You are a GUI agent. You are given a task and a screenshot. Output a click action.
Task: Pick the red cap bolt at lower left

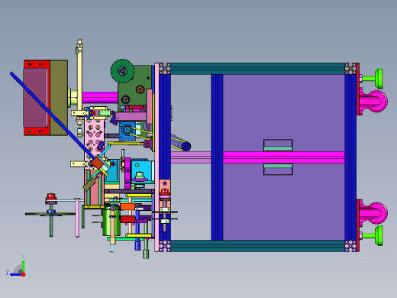click(x=51, y=197)
